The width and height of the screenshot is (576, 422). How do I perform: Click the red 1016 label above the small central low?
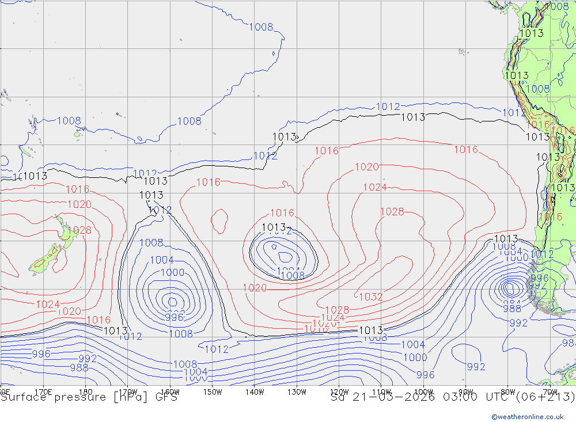click(x=282, y=212)
